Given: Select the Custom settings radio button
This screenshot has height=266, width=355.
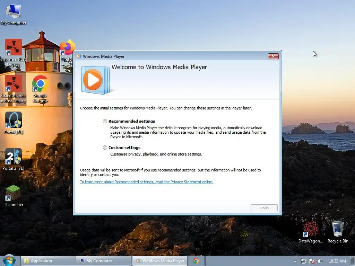Looking at the screenshot, I should (105, 148).
